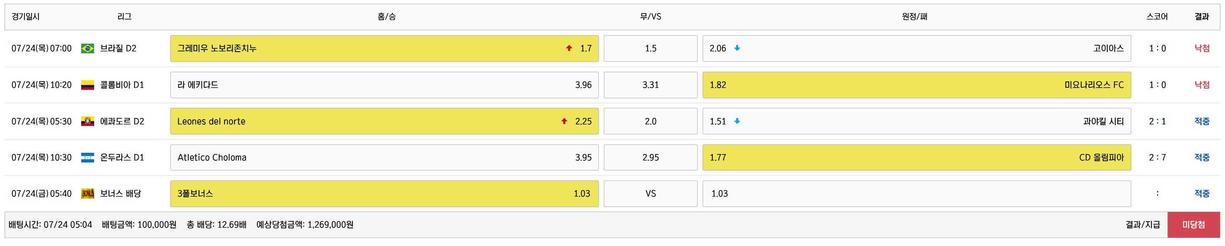The height and width of the screenshot is (246, 1225).
Task: Click blue down arrow next to 2.06
Action: [737, 48]
